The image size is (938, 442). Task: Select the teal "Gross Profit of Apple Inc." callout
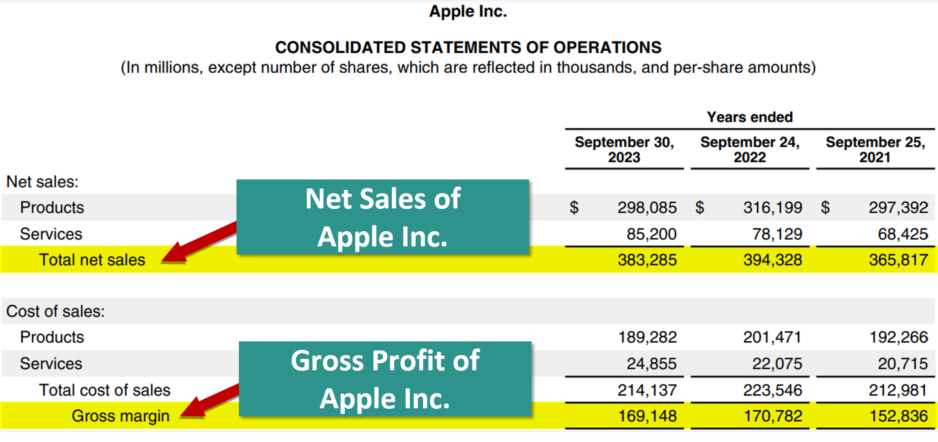[x=385, y=379]
